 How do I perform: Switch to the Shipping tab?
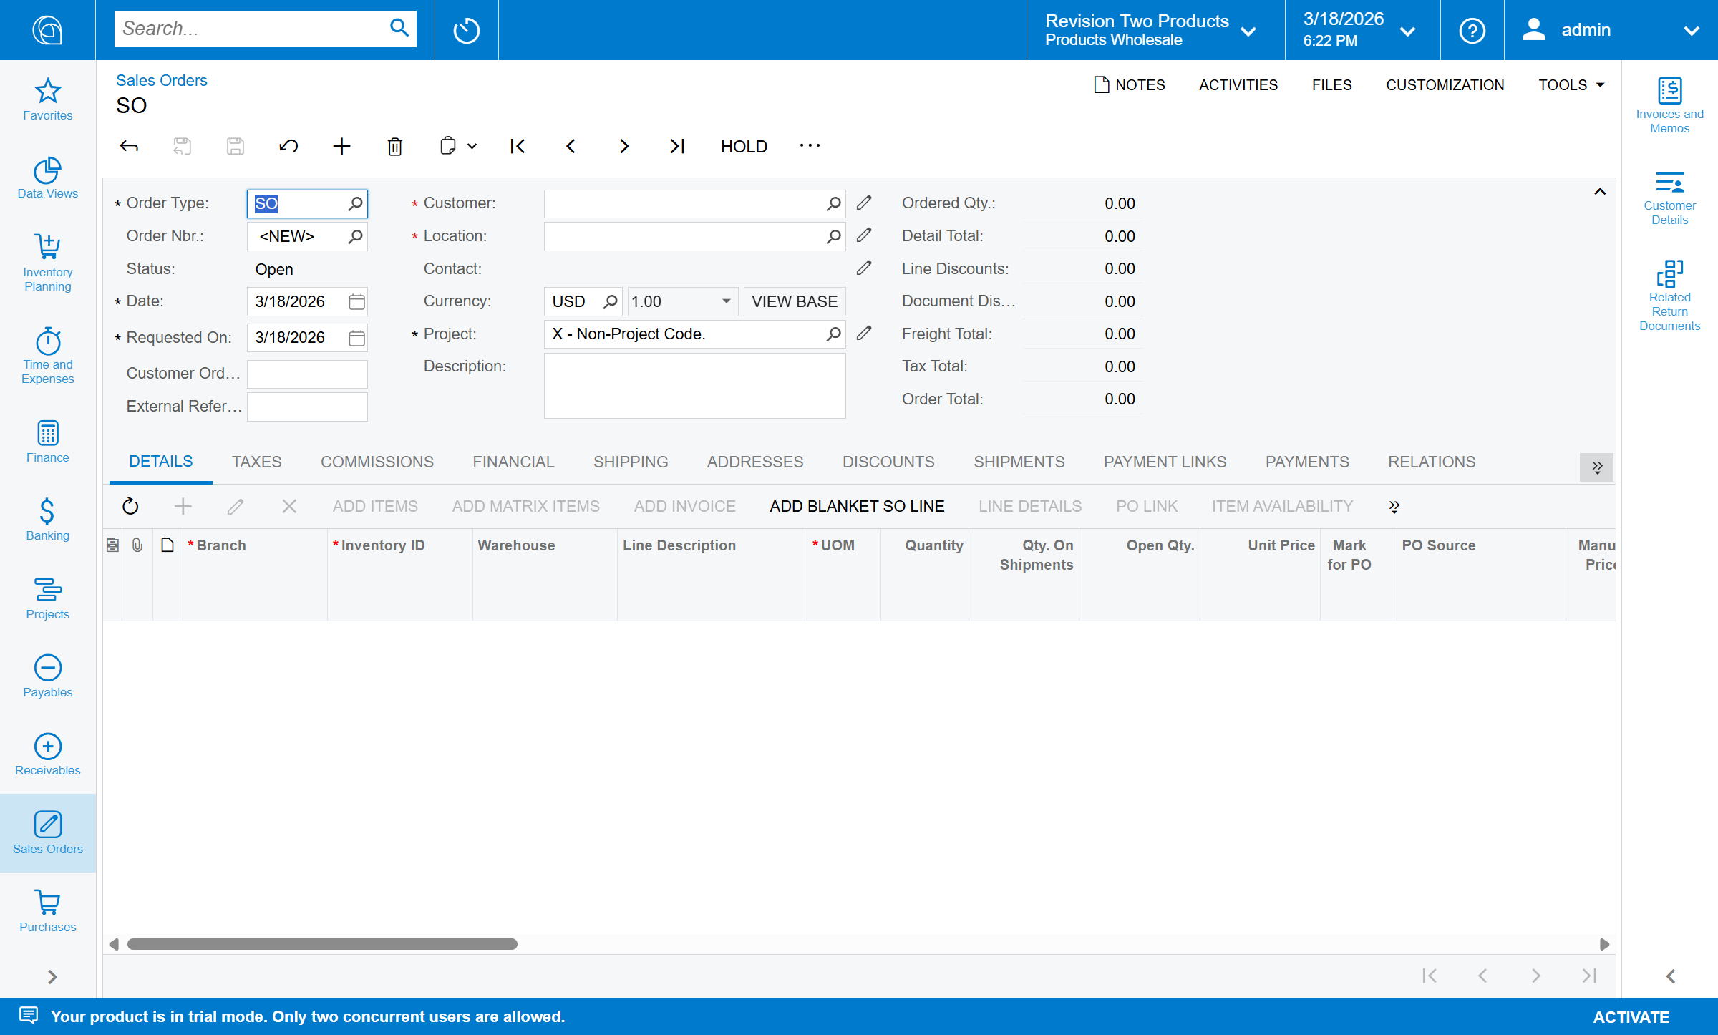tap(630, 462)
